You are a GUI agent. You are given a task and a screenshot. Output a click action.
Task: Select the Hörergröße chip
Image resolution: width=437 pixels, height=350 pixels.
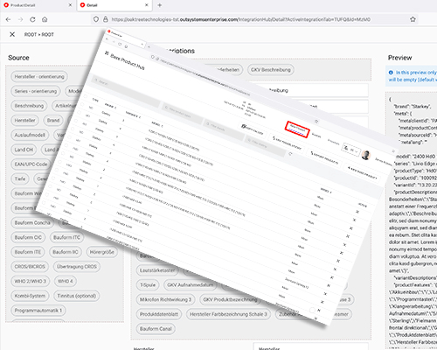point(101,252)
